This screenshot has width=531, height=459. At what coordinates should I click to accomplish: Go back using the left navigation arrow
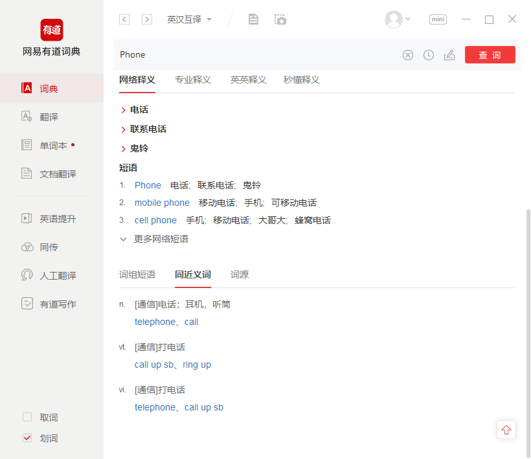pos(124,19)
